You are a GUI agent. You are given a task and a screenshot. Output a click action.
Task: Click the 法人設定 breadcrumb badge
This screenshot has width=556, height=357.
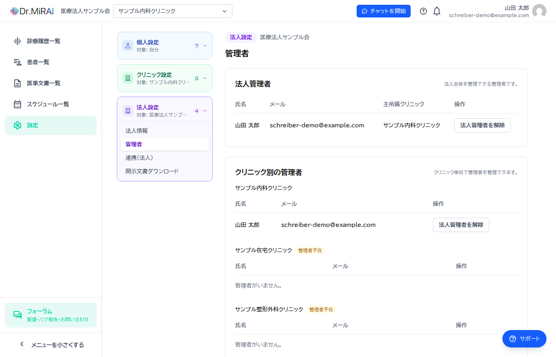[241, 37]
